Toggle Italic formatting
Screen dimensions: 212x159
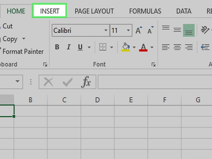click(69, 47)
